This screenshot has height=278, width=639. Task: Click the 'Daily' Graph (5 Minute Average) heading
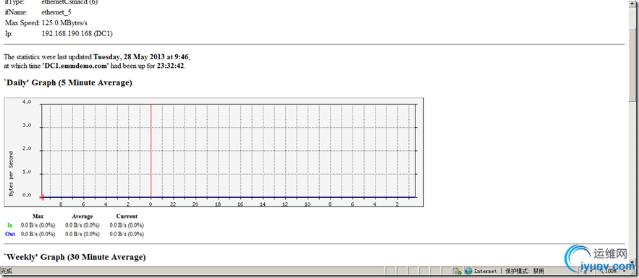pos(67,83)
